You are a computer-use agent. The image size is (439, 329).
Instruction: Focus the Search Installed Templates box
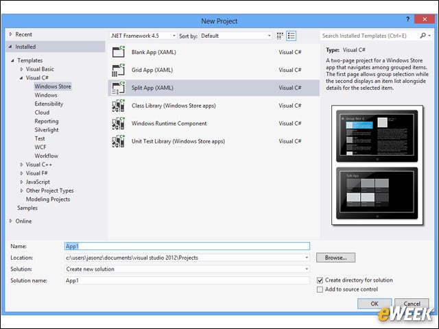pyautogui.click(x=370, y=36)
